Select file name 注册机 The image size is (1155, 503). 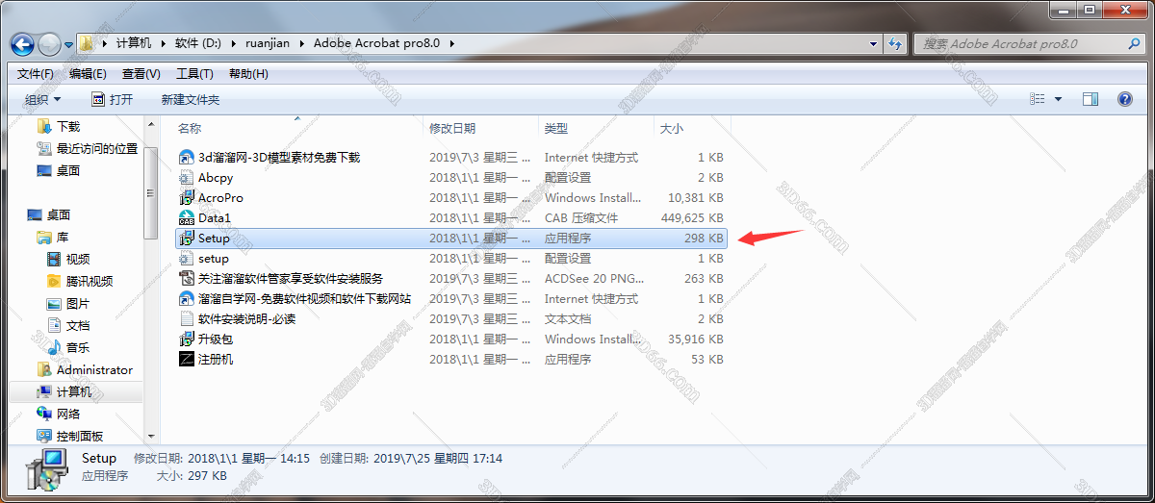point(216,359)
